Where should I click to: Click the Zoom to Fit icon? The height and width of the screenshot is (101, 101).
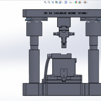45,2
